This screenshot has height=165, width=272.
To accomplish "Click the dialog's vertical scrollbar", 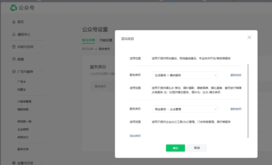I will click(x=248, y=101).
